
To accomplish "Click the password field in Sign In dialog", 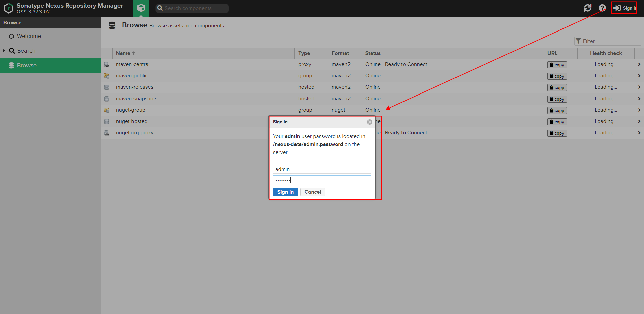I will 322,180.
